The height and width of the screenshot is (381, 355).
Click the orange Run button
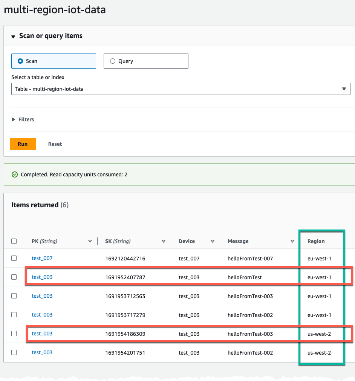click(x=23, y=144)
